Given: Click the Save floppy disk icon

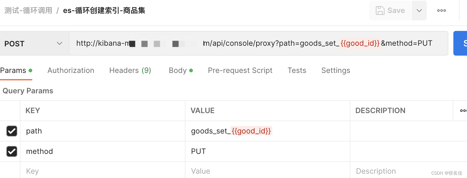Looking at the screenshot, I should pyautogui.click(x=380, y=11).
